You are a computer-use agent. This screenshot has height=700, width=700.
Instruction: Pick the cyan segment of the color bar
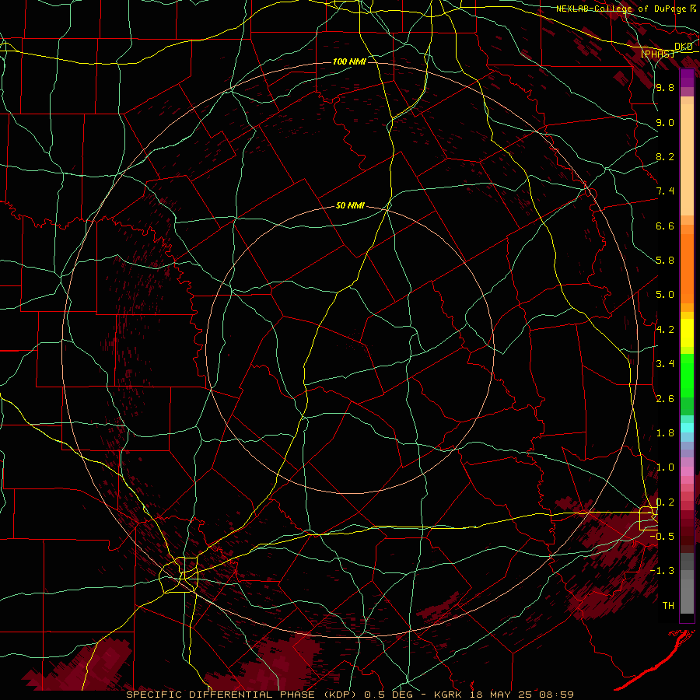(x=687, y=428)
